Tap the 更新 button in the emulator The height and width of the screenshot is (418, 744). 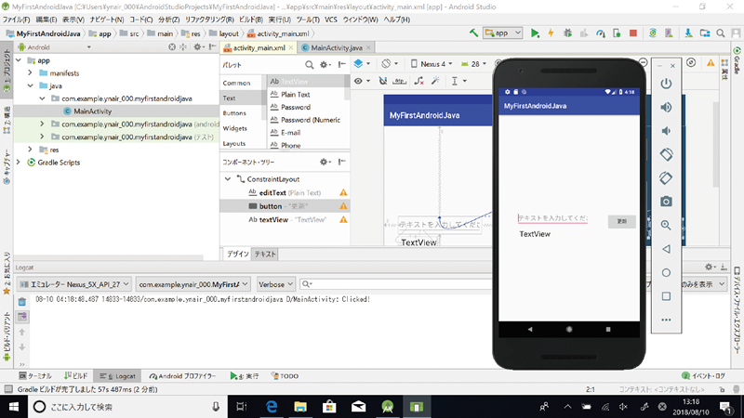(x=621, y=221)
